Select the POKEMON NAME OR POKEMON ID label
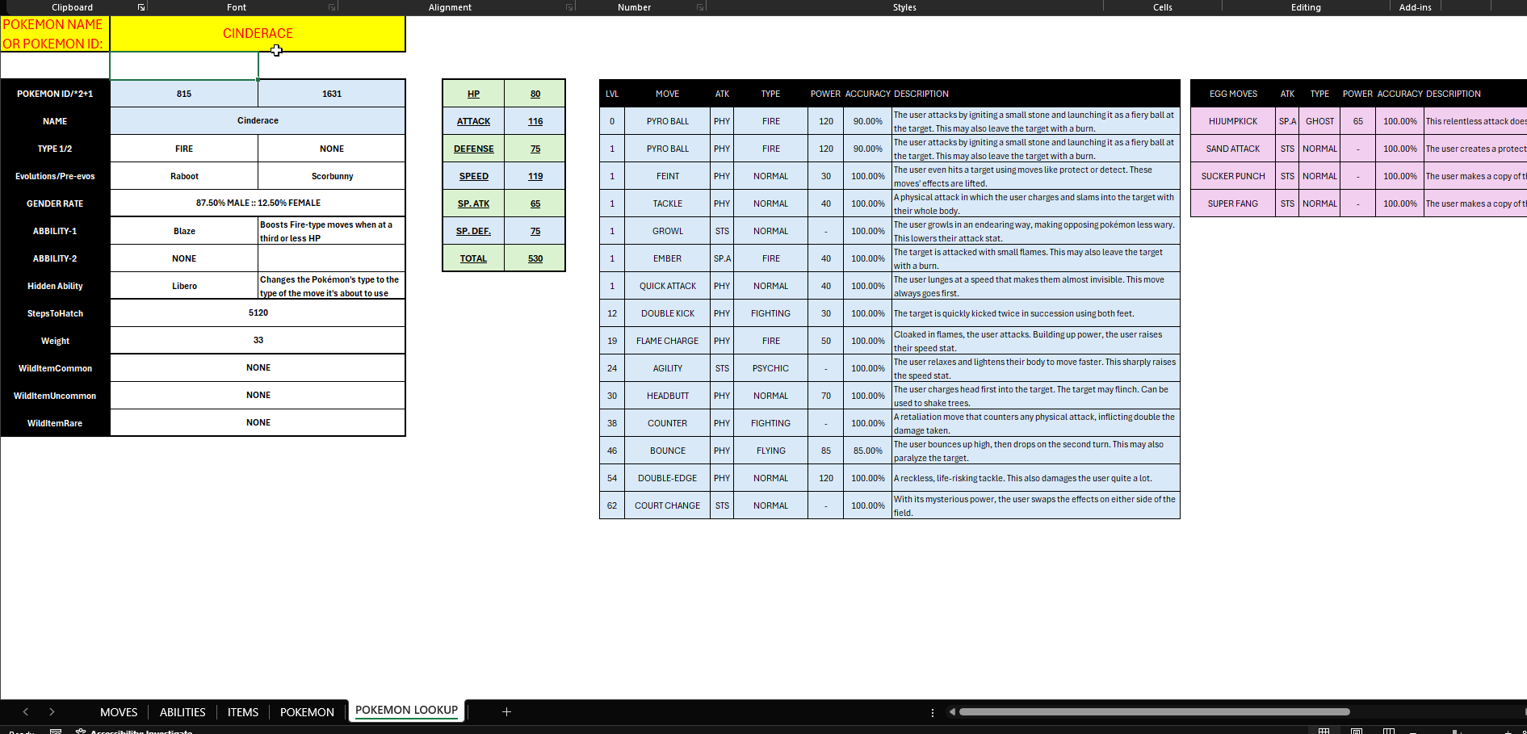 [x=55, y=34]
